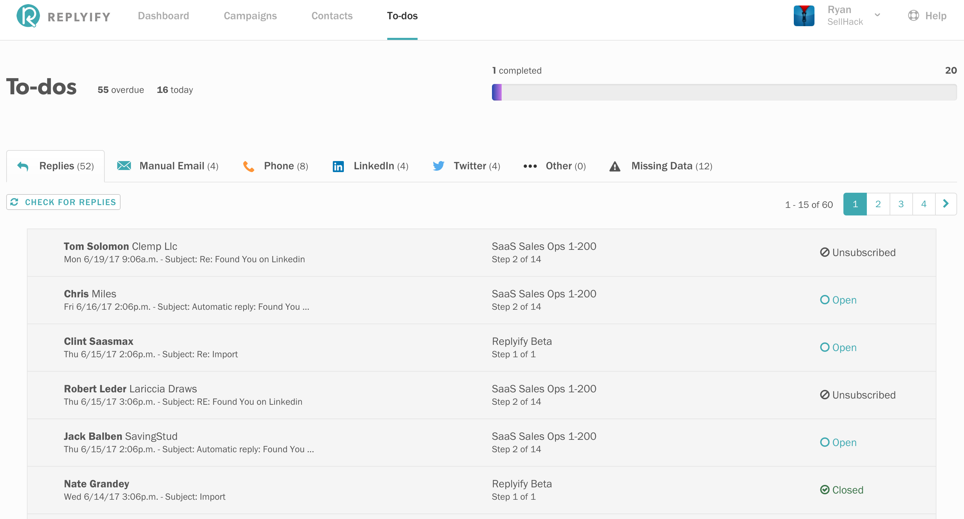Open the Other (0) tab
The width and height of the screenshot is (964, 519).
[555, 166]
